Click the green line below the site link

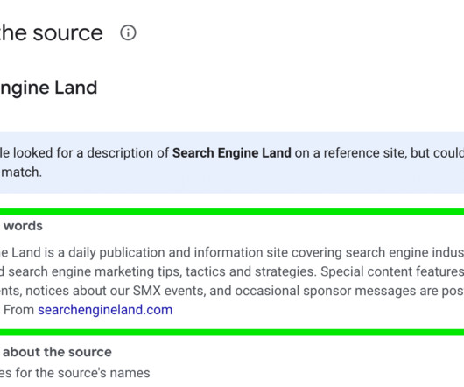point(232,332)
